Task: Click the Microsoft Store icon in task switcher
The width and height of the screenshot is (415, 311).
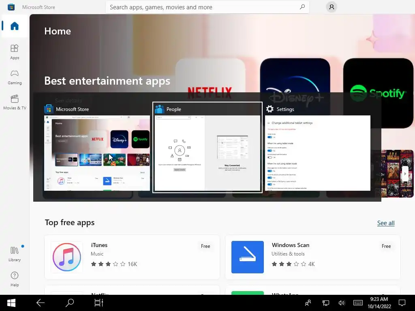Action: [x=49, y=109]
